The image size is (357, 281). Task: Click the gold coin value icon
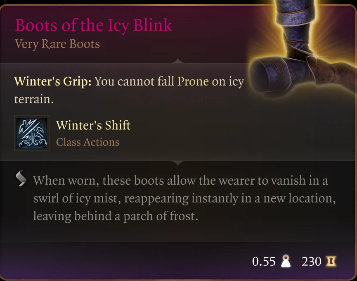click(x=331, y=261)
